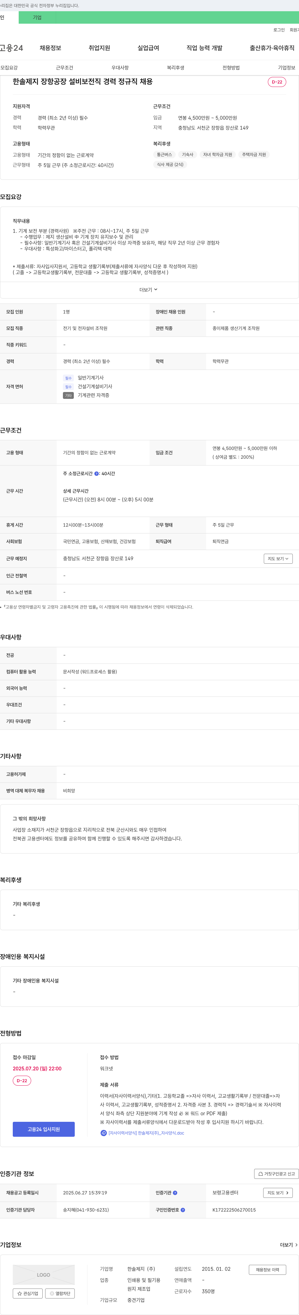Click 퇴직연금 value cell

221,541
